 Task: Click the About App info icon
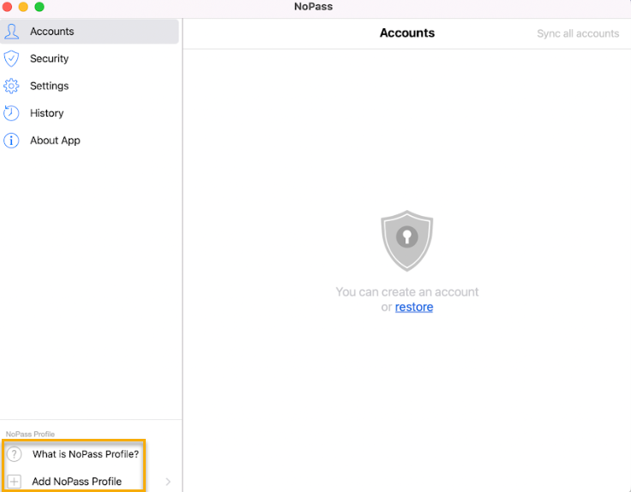pyautogui.click(x=11, y=141)
